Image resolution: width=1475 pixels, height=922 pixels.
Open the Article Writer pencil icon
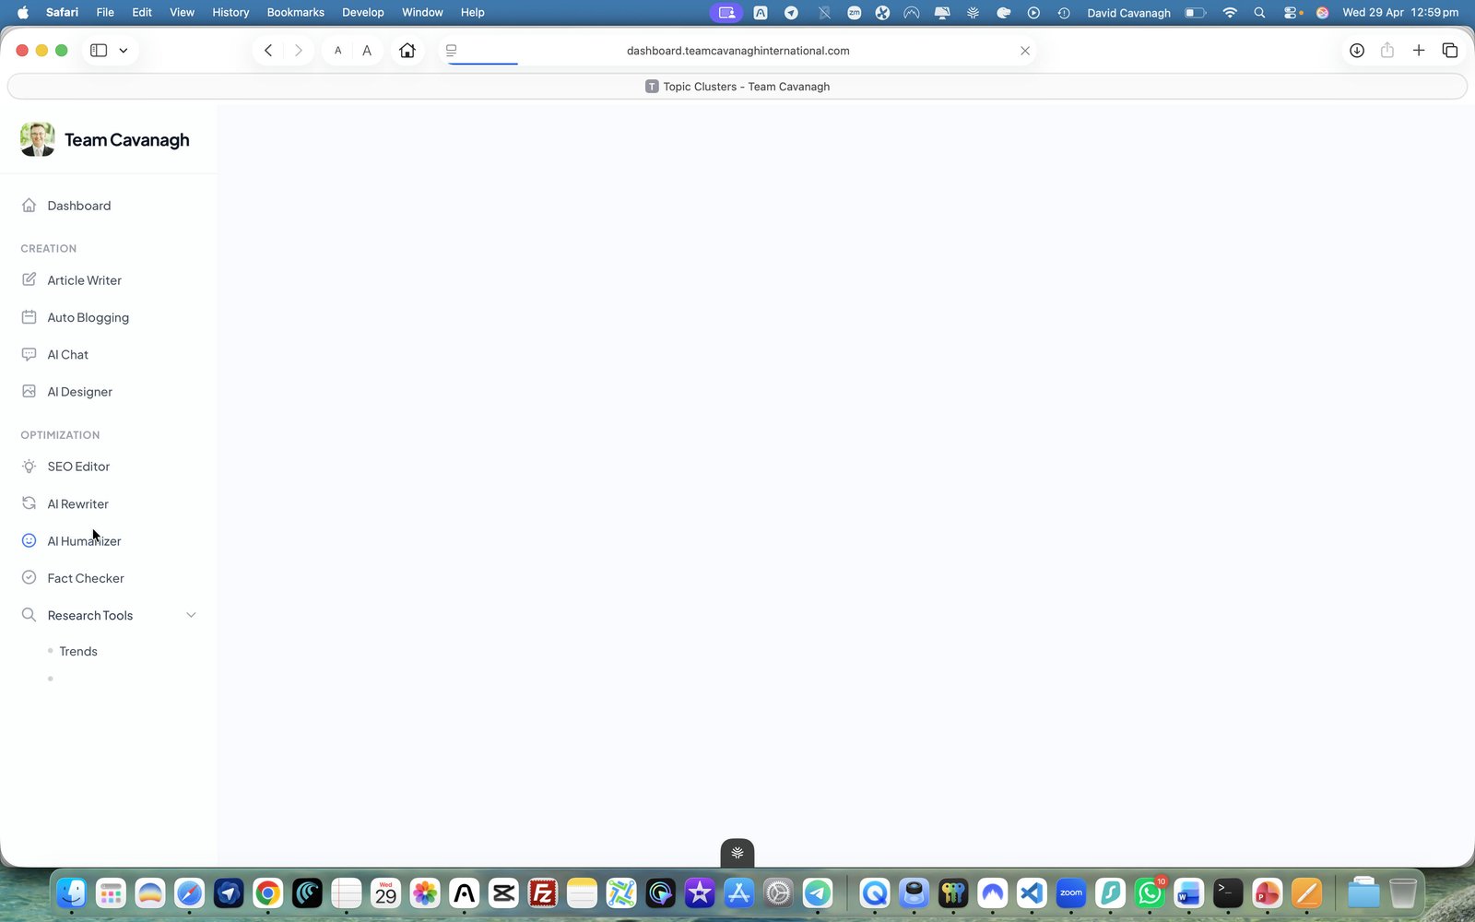pyautogui.click(x=29, y=279)
